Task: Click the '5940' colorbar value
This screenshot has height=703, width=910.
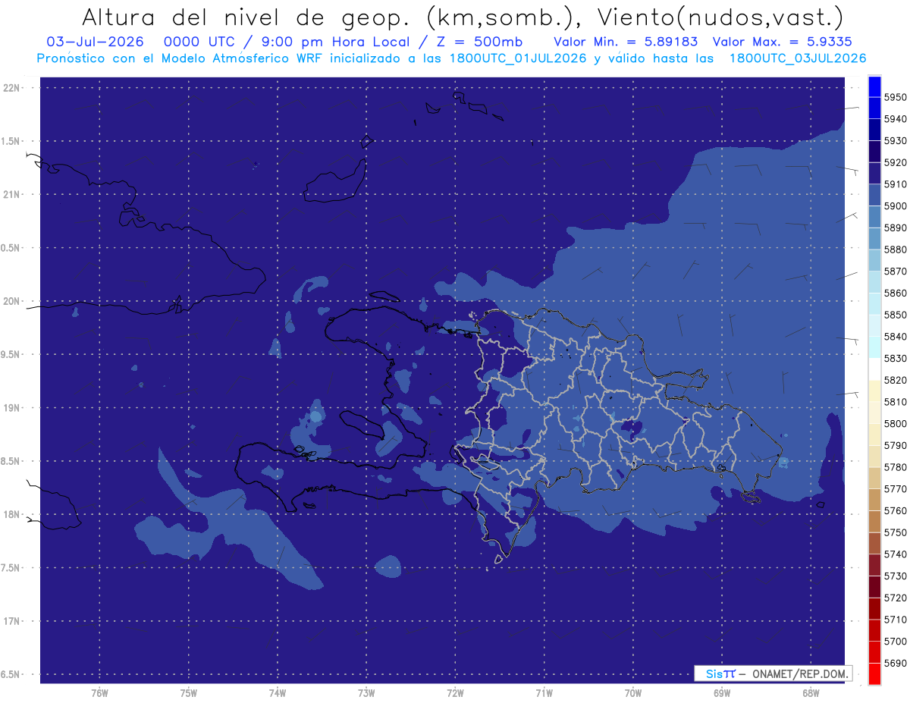Action: click(x=896, y=119)
